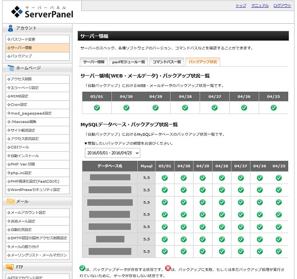Open MIME設定 in the sidebar
Image resolution: width=297 pixels, height=279 pixels.
[38, 96]
